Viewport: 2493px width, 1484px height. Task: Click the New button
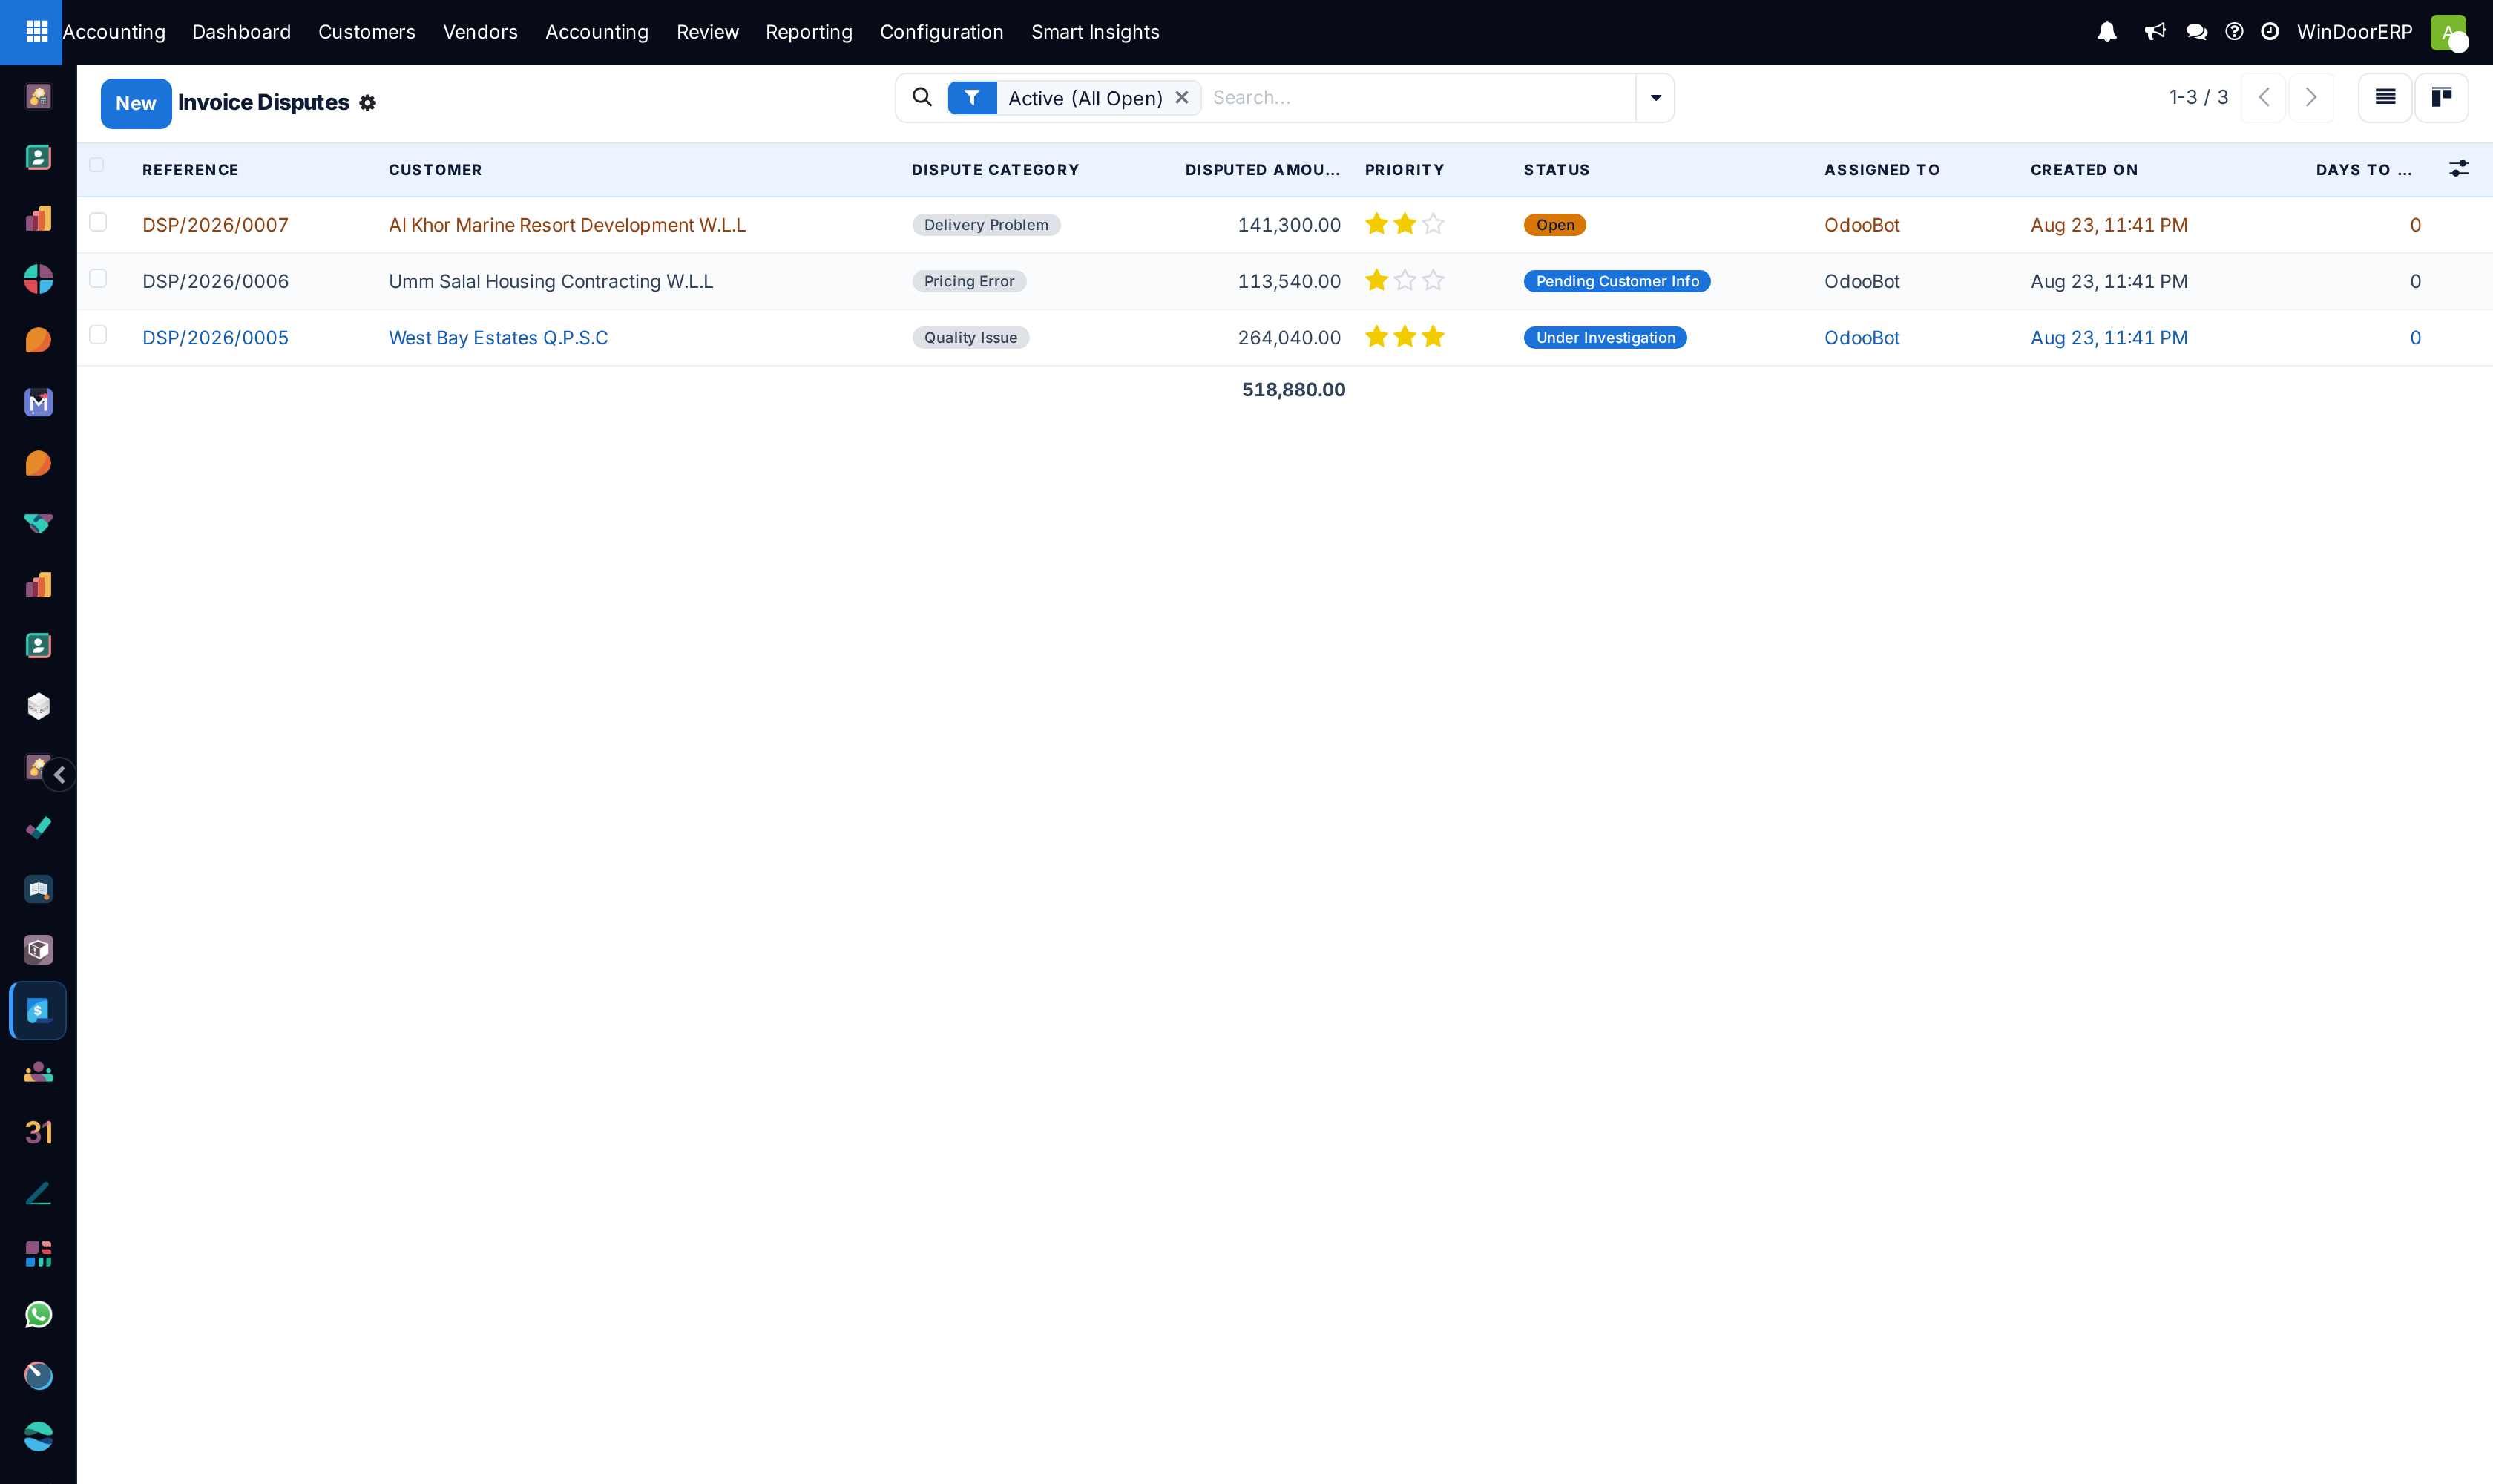(x=136, y=103)
